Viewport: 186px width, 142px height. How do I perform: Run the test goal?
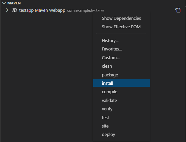coord(121,117)
